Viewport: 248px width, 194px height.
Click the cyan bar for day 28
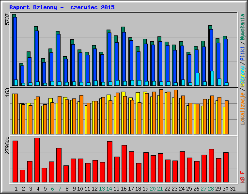212,78
